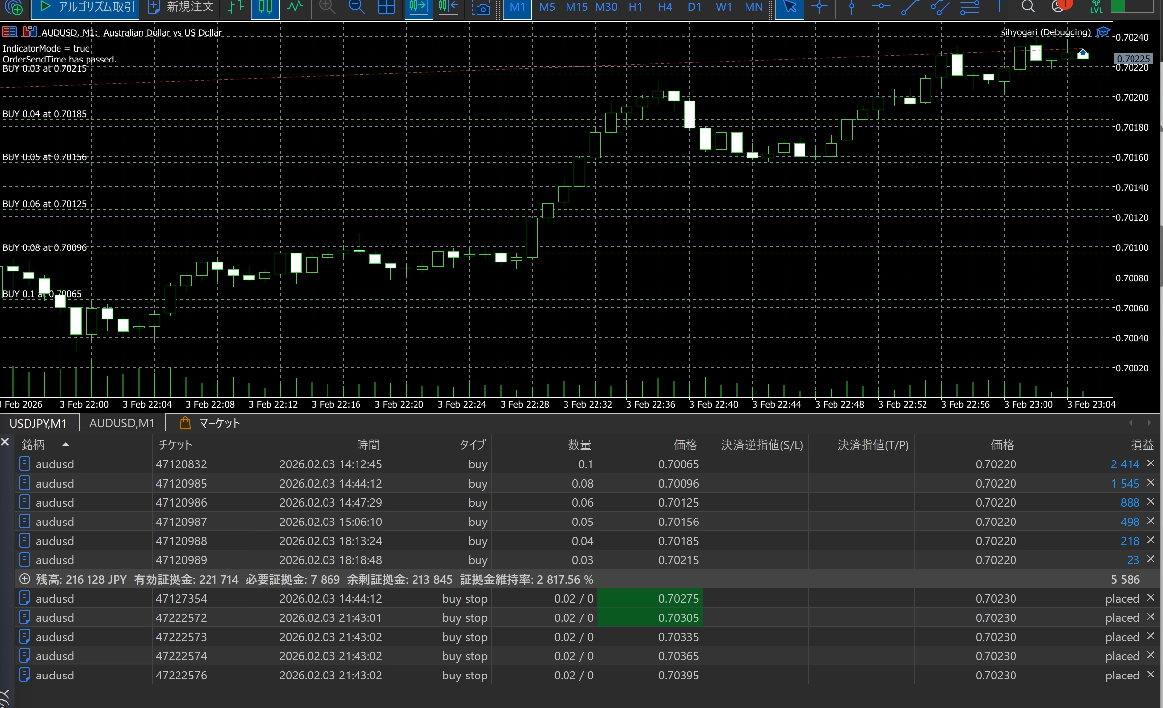The width and height of the screenshot is (1163, 708).
Task: Expand the 残高 balance summary row
Action: pyautogui.click(x=25, y=579)
